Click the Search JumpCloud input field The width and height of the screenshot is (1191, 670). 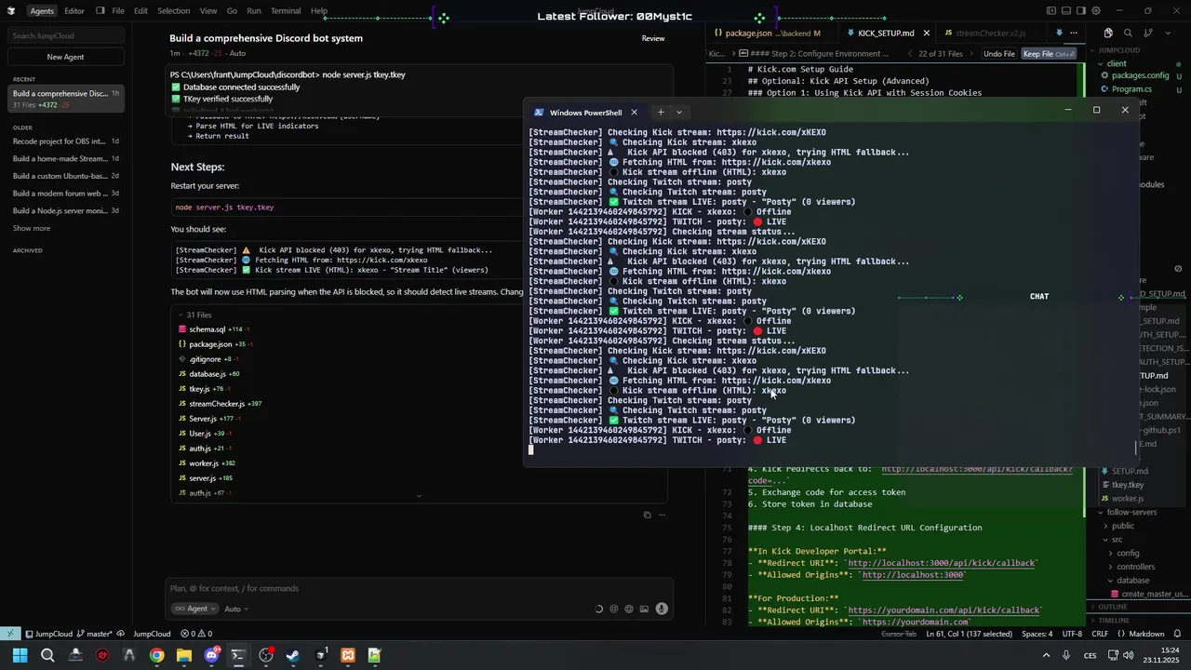click(x=66, y=35)
